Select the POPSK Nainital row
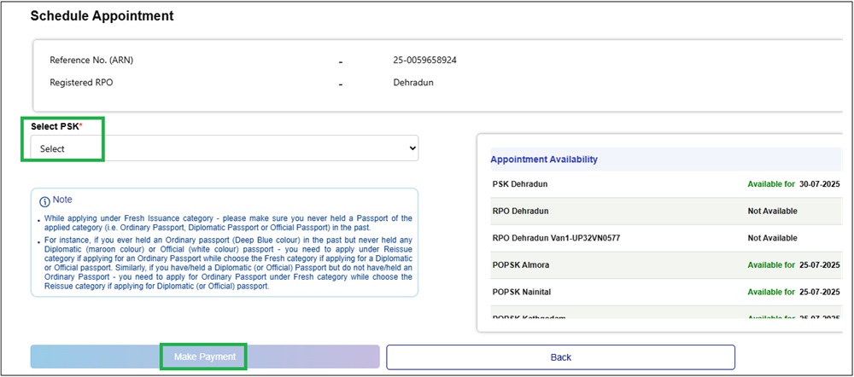Screen dimensions: 854x377 coord(666,293)
